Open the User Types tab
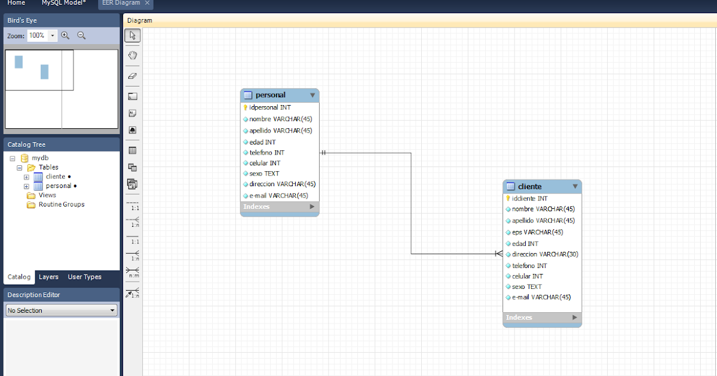 click(84, 277)
